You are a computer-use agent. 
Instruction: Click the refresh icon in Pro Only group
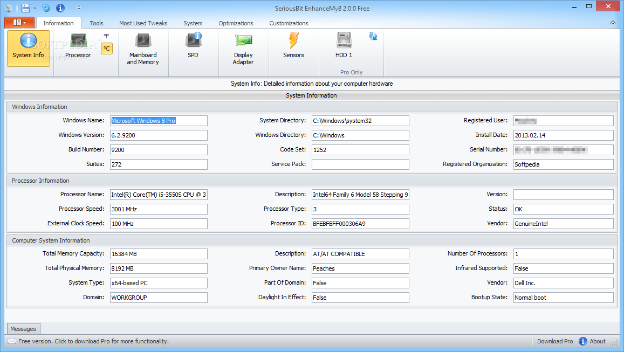tap(373, 36)
